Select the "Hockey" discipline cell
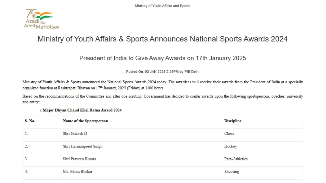326x183 pixels. click(x=230, y=146)
